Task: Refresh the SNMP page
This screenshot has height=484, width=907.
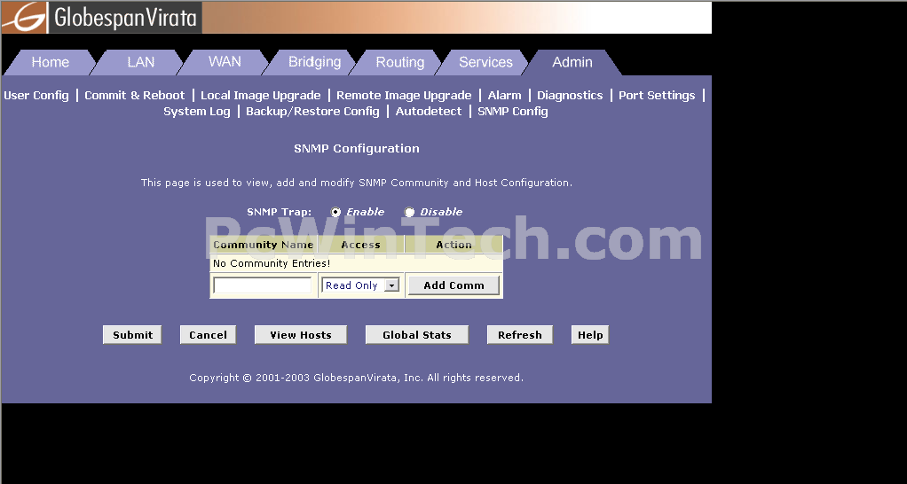Action: [x=519, y=335]
